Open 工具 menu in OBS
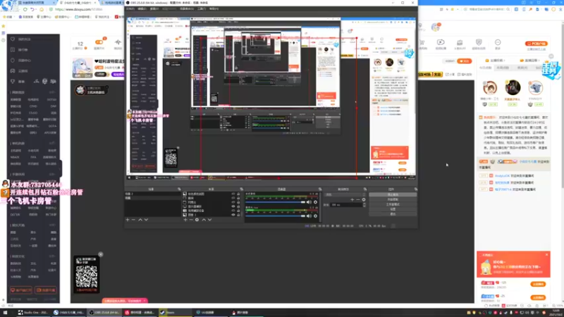 point(202,8)
